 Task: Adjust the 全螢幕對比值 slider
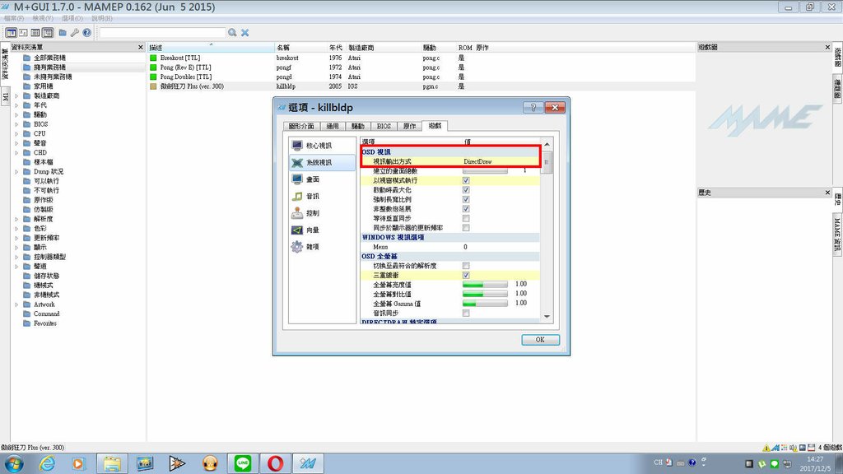pyautogui.click(x=485, y=294)
